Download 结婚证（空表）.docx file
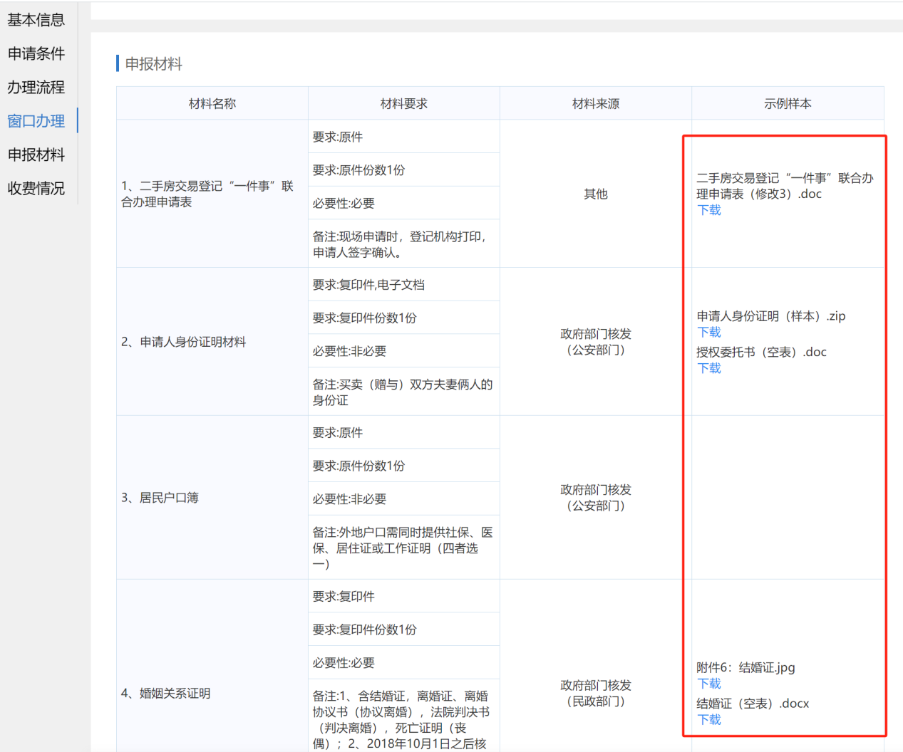The height and width of the screenshot is (752, 903). tap(709, 720)
